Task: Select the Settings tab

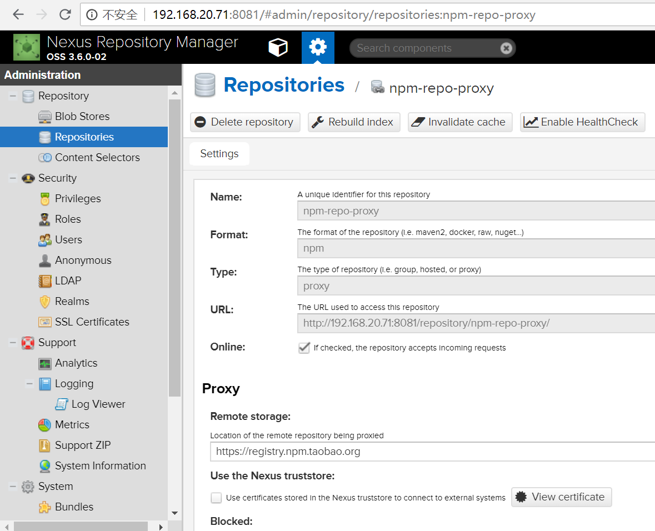Action: pos(219,154)
